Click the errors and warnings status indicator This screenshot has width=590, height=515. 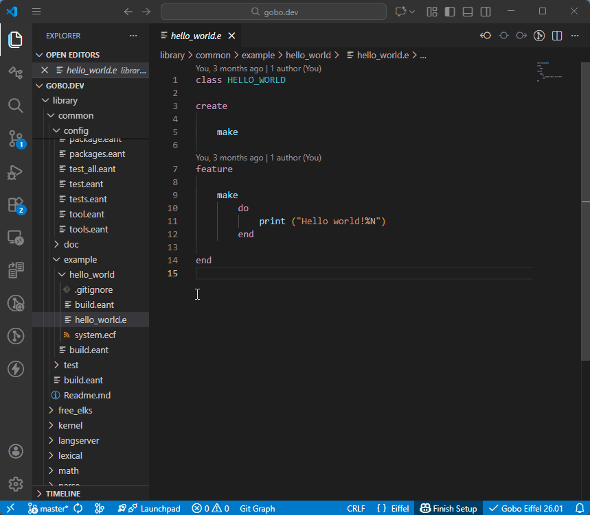[210, 508]
